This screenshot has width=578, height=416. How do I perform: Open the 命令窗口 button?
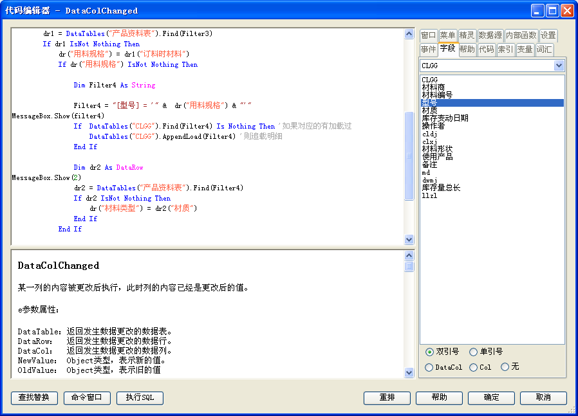[87, 398]
